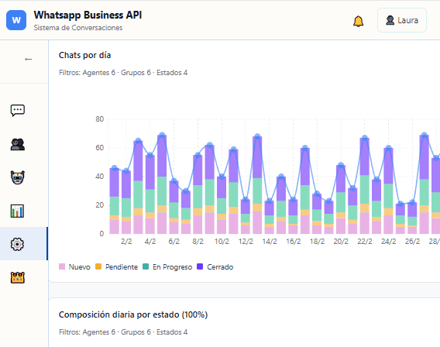Open the robot bot sidebar icon
Image resolution: width=440 pixels, height=347 pixels.
pyautogui.click(x=18, y=177)
